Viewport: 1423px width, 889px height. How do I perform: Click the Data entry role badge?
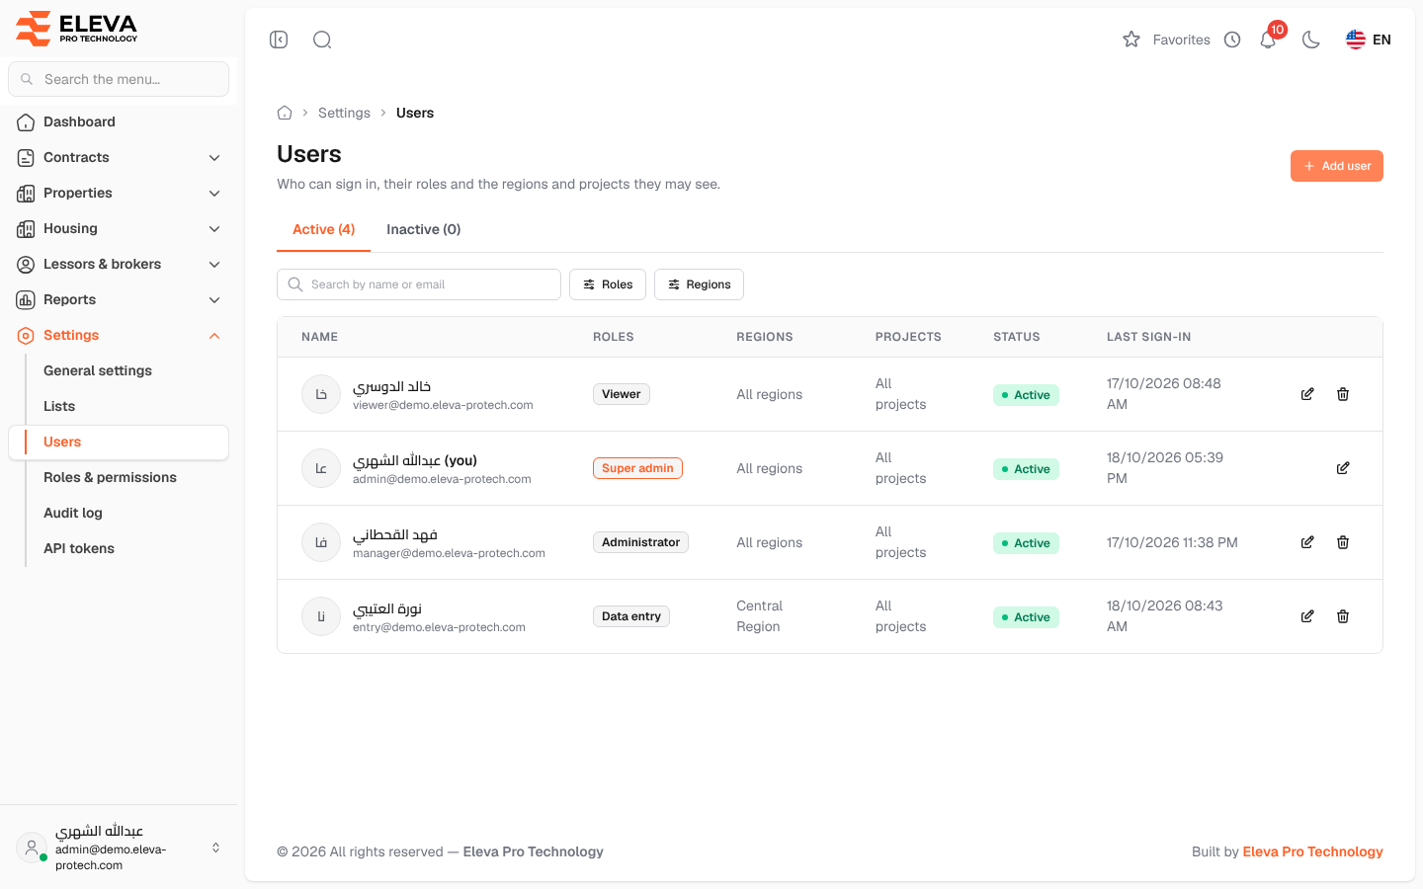click(x=631, y=616)
